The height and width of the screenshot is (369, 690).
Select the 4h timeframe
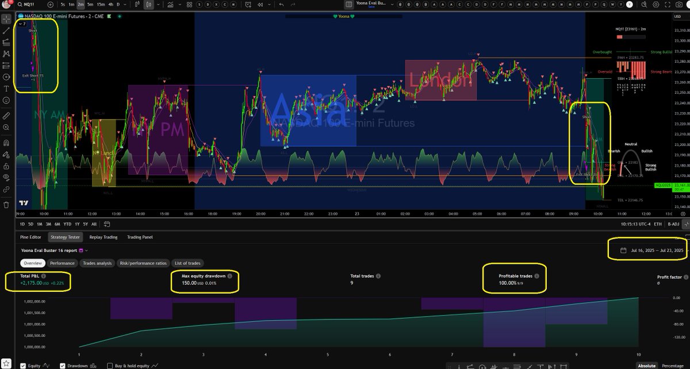pos(111,5)
